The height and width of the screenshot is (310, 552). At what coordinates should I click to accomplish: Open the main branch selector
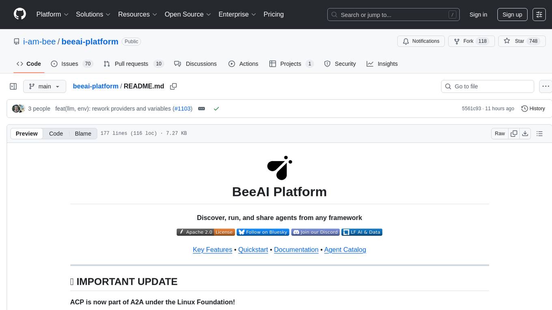tap(44, 86)
